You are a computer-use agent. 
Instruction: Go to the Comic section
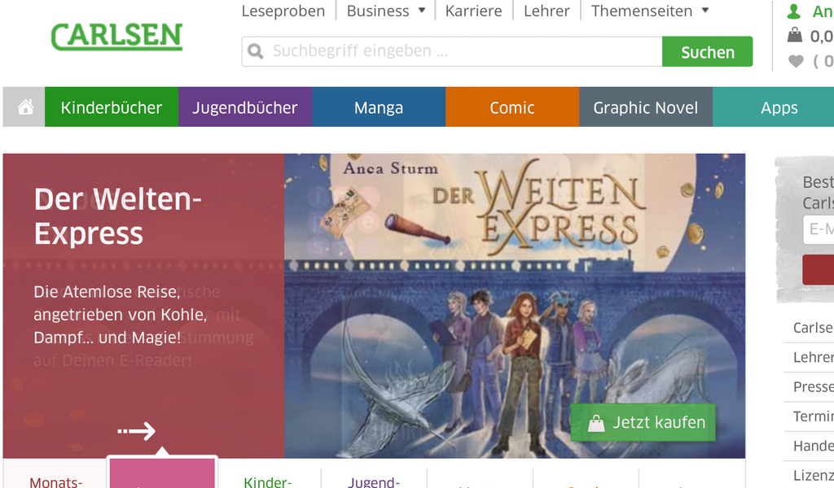tap(512, 107)
